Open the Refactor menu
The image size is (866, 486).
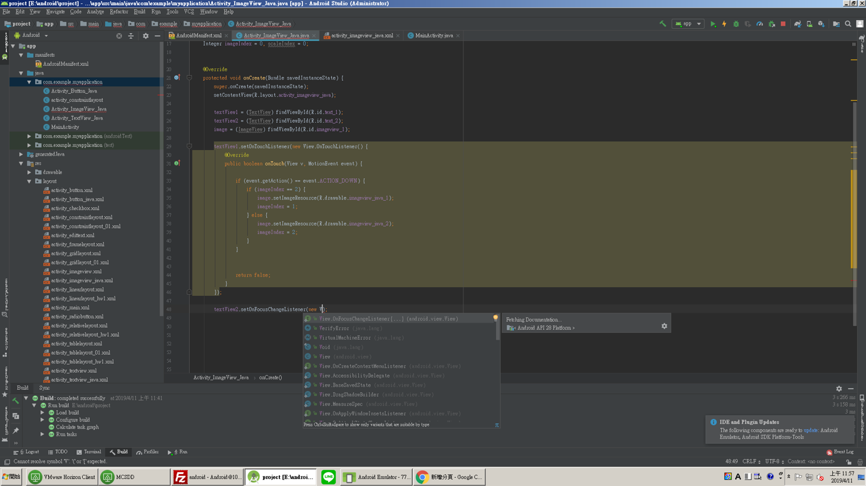118,12
